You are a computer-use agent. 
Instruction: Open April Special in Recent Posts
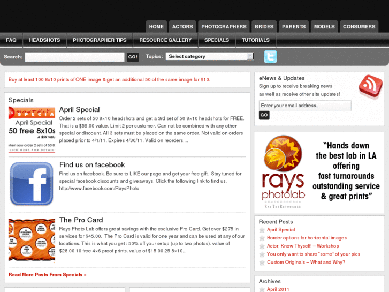[281, 230]
